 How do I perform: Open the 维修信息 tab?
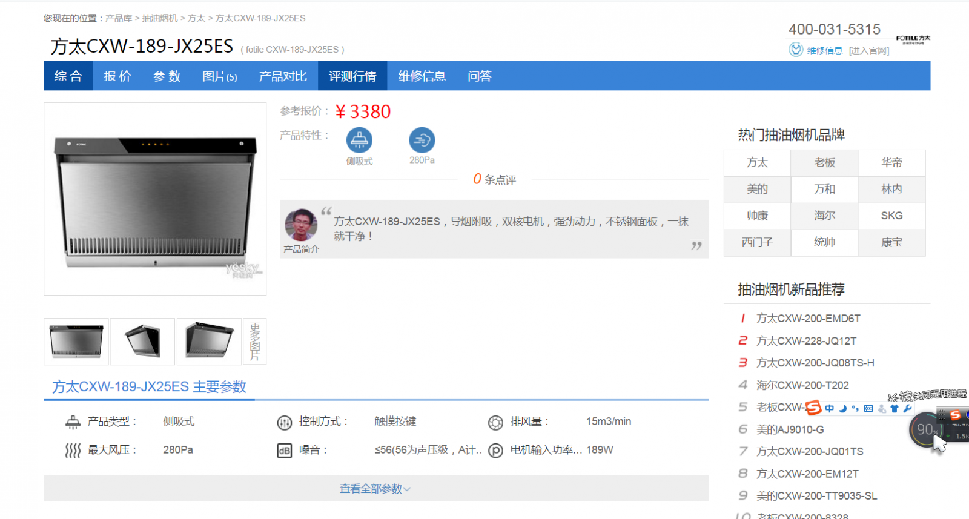pyautogui.click(x=422, y=76)
